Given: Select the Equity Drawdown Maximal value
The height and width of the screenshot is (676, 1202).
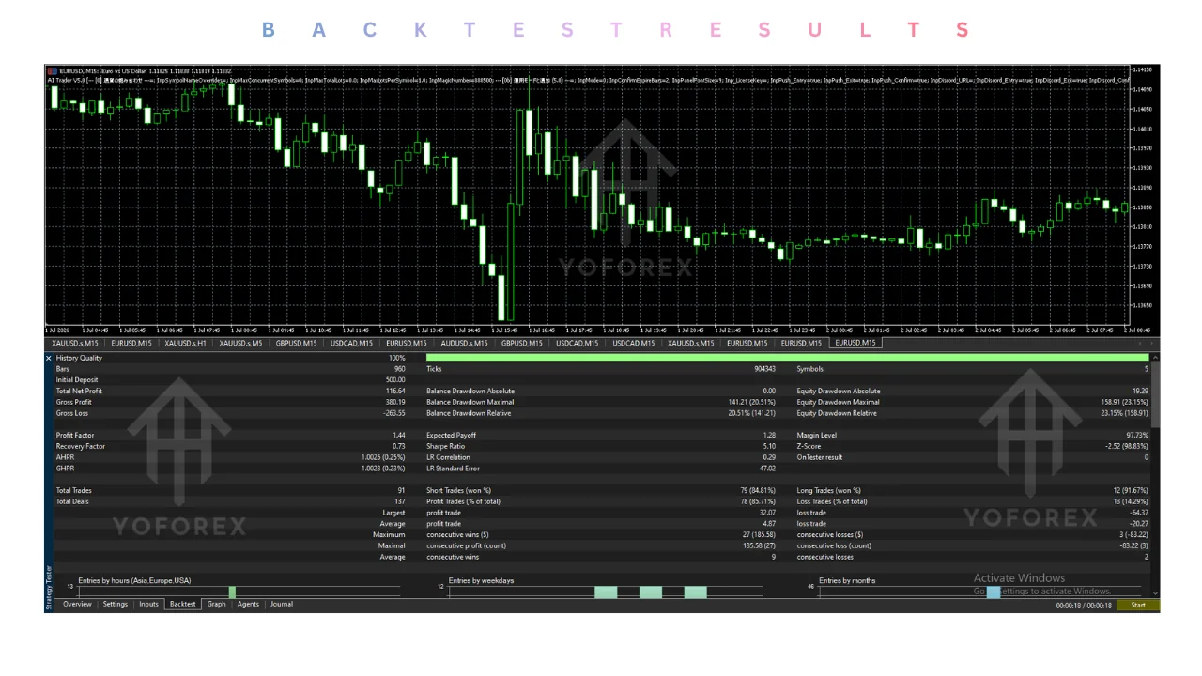Looking at the screenshot, I should [1124, 402].
